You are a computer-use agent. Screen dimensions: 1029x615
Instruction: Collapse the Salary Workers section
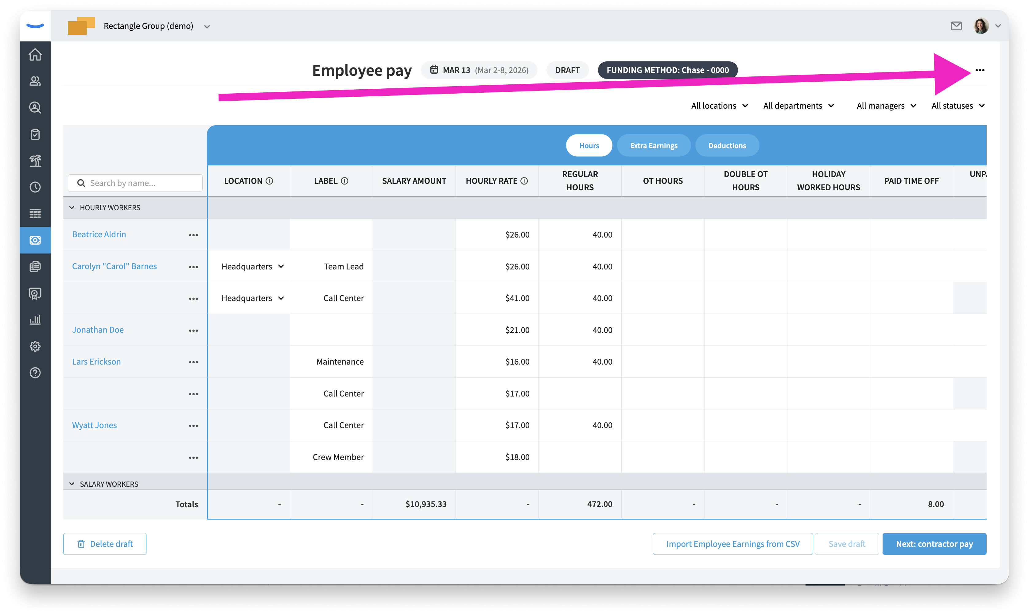(72, 484)
